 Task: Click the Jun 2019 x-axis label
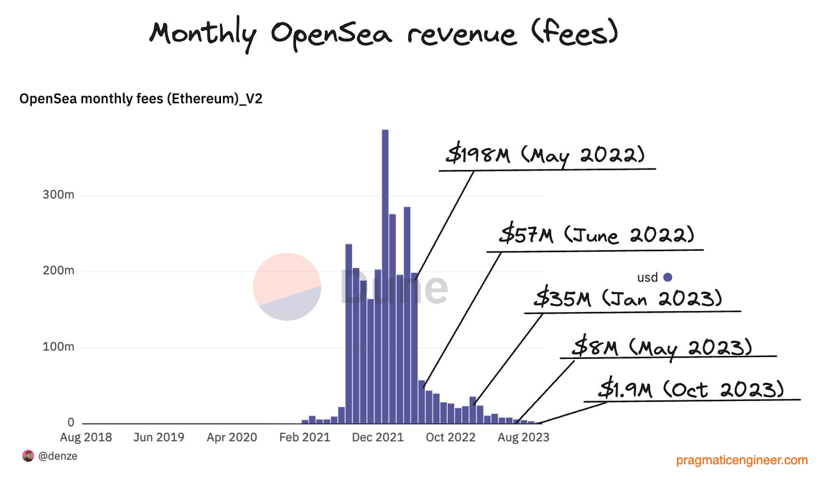click(159, 437)
